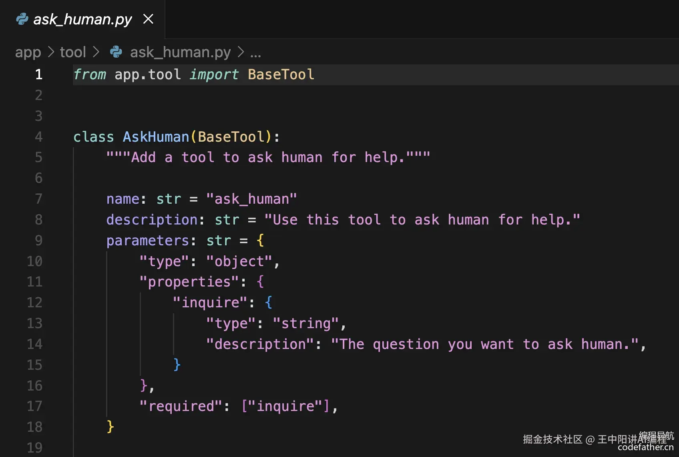Click the parameters variable name
This screenshot has height=457, width=679.
(x=147, y=241)
